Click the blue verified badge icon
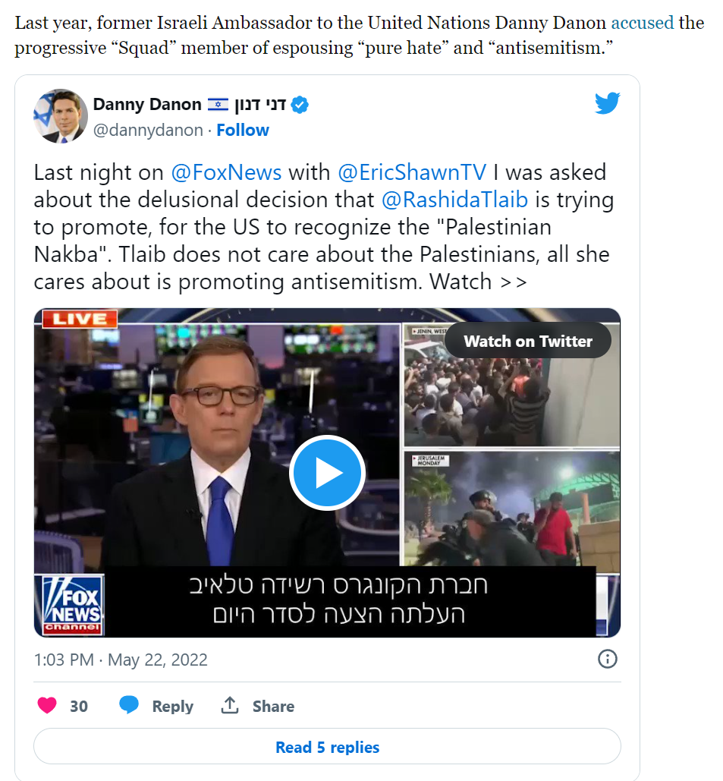This screenshot has height=781, width=723. pyautogui.click(x=299, y=105)
